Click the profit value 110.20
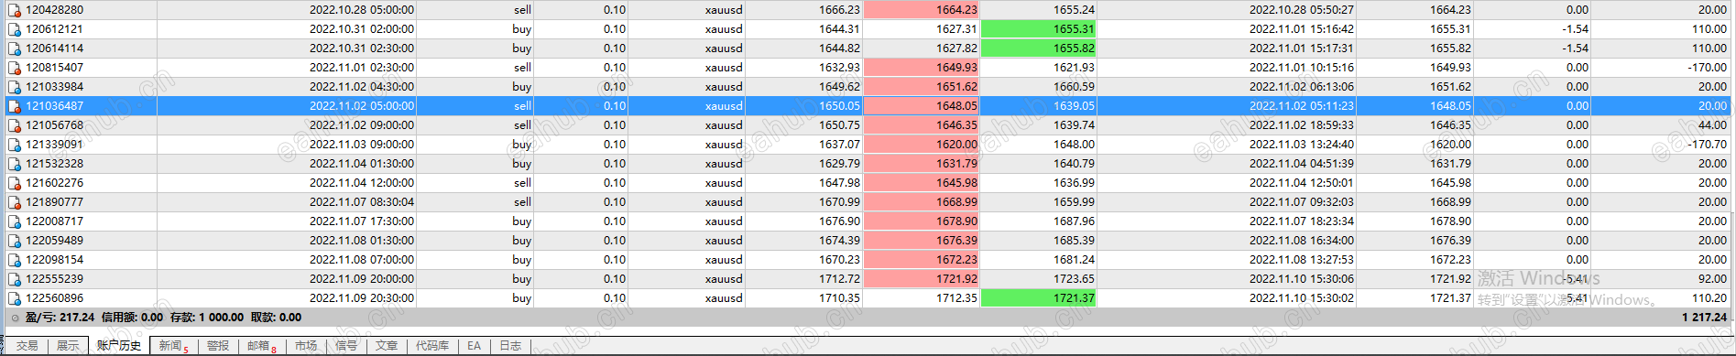This screenshot has width=1736, height=356. tap(1709, 298)
